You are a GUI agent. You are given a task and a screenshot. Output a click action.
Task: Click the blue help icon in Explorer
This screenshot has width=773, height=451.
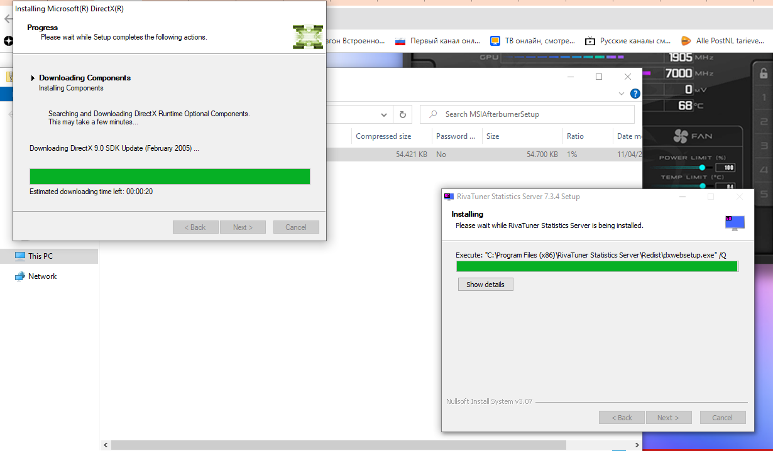pos(635,94)
